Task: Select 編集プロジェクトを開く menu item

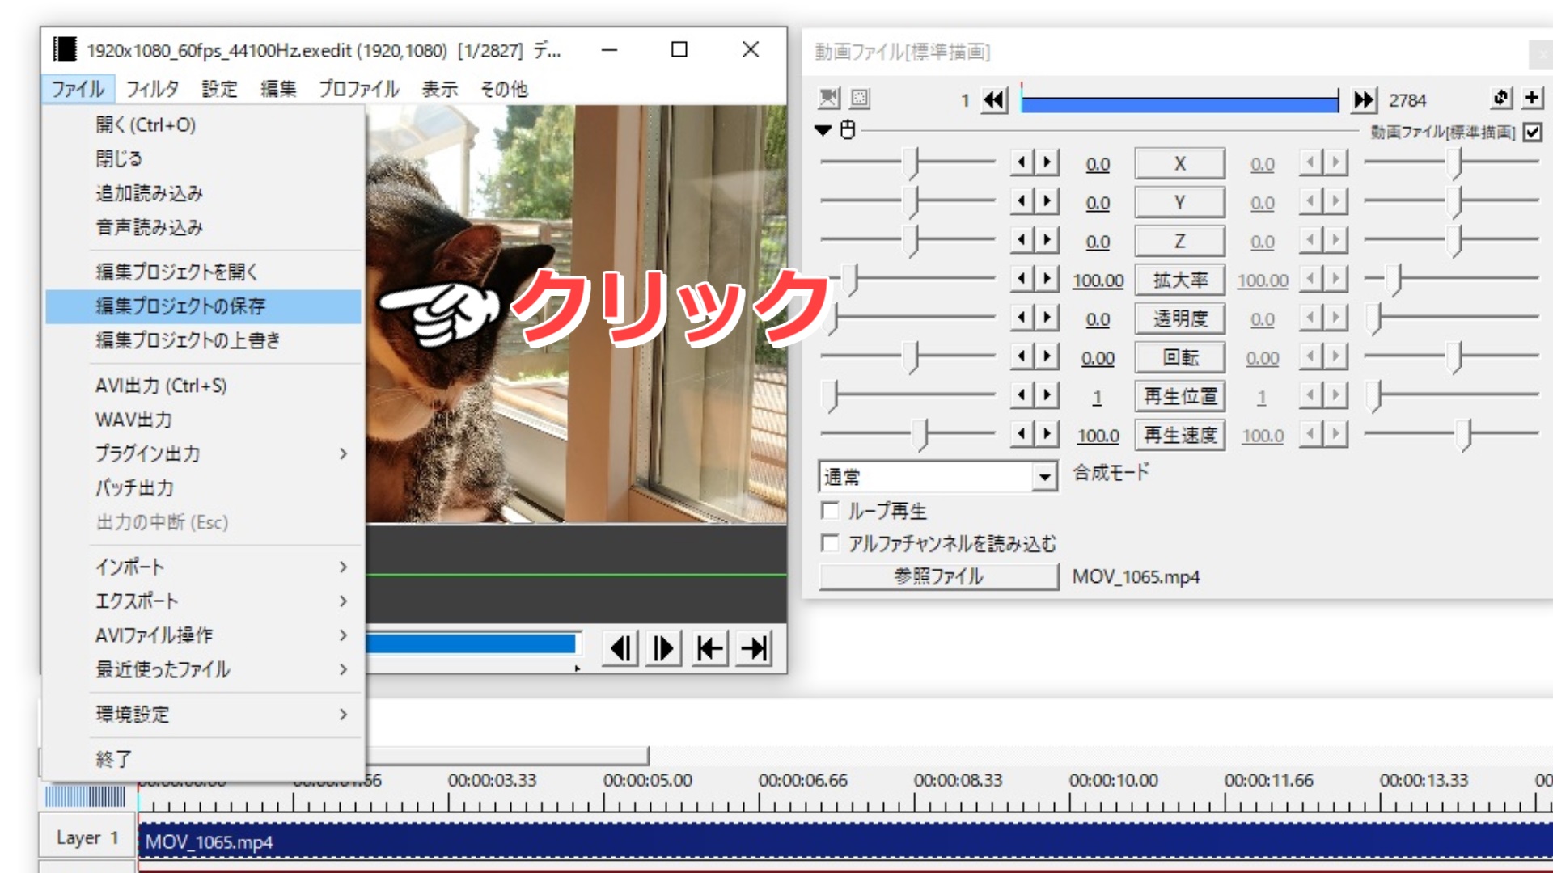Action: [x=202, y=272]
